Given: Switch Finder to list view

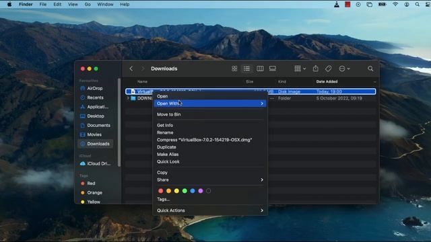Looking at the screenshot, I should [247, 69].
